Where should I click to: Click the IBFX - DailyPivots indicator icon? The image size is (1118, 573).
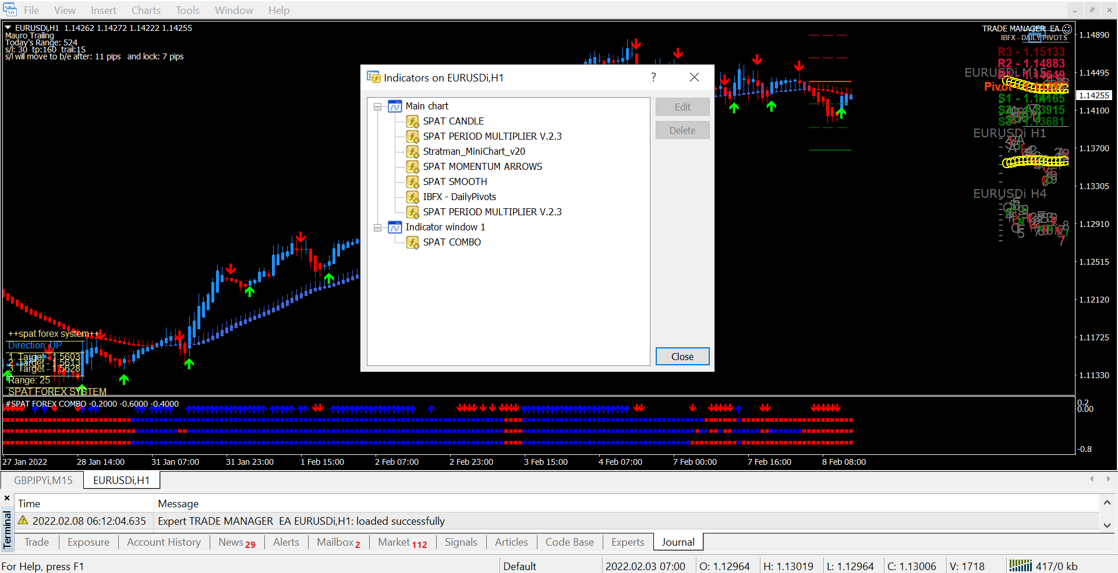pyautogui.click(x=412, y=197)
